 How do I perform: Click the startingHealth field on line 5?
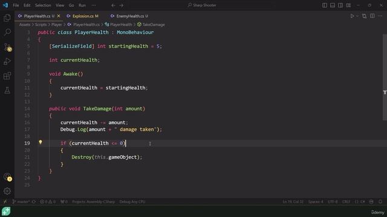(128, 46)
